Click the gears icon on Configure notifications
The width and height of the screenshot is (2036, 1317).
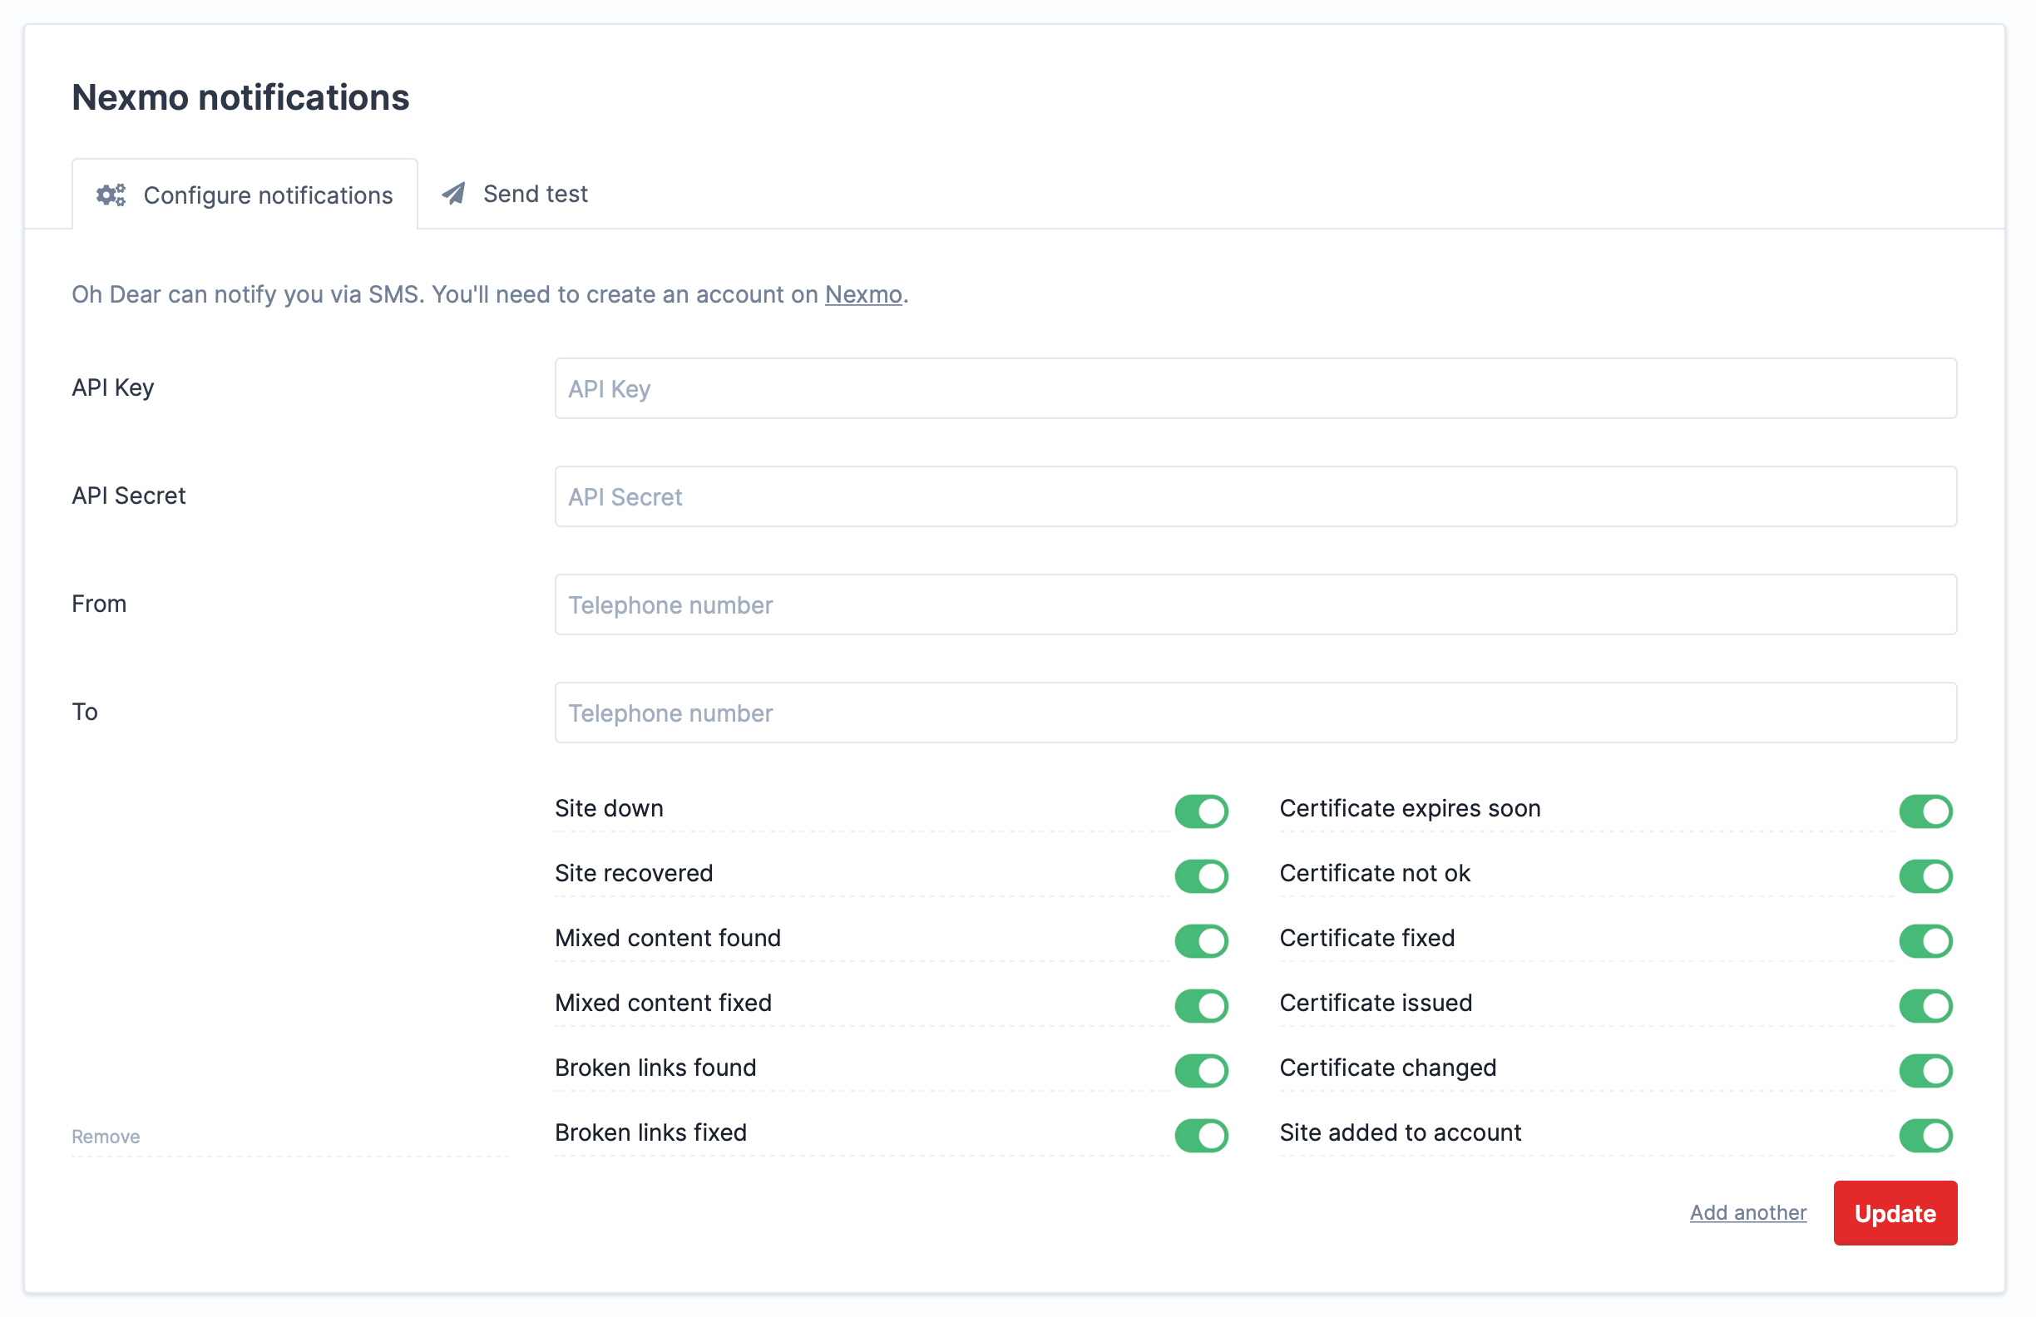click(x=111, y=195)
